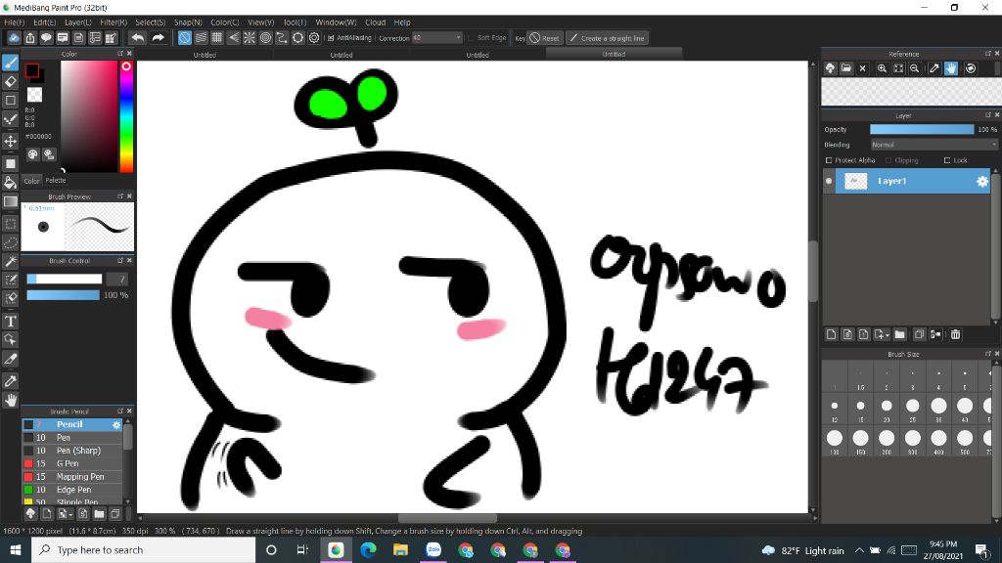
Task: Add a new layer folder
Action: tap(900, 334)
